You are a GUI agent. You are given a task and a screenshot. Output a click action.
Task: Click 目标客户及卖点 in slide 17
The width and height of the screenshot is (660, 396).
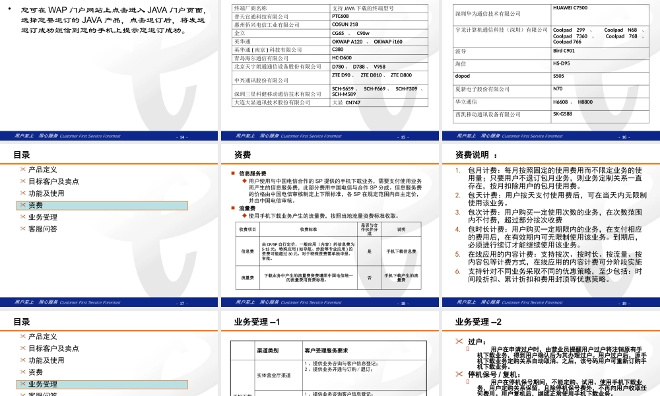click(x=53, y=181)
